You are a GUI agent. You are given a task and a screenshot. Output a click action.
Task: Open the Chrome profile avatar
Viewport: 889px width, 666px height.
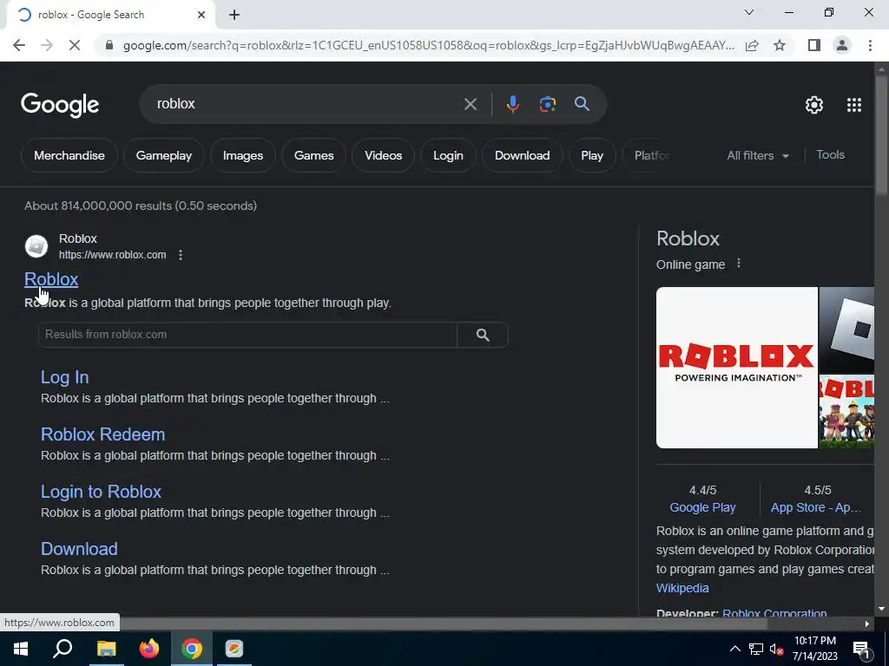coord(842,45)
